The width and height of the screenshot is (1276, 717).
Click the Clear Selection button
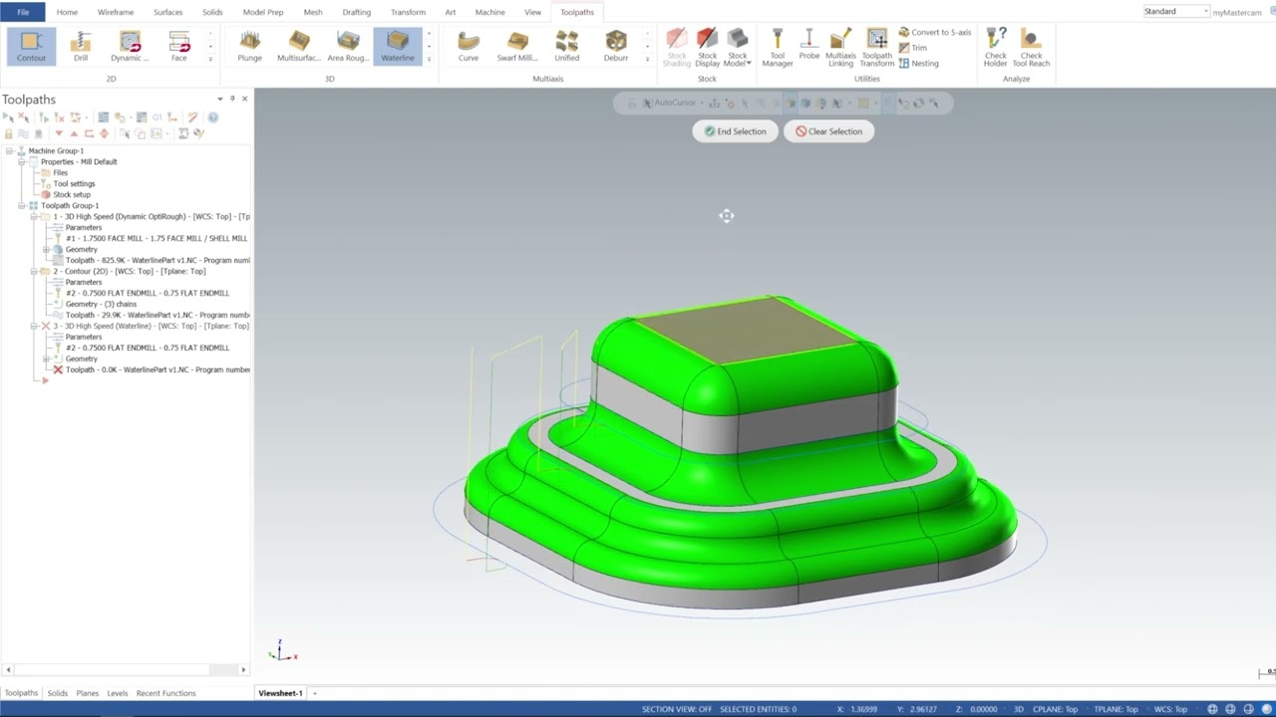828,131
